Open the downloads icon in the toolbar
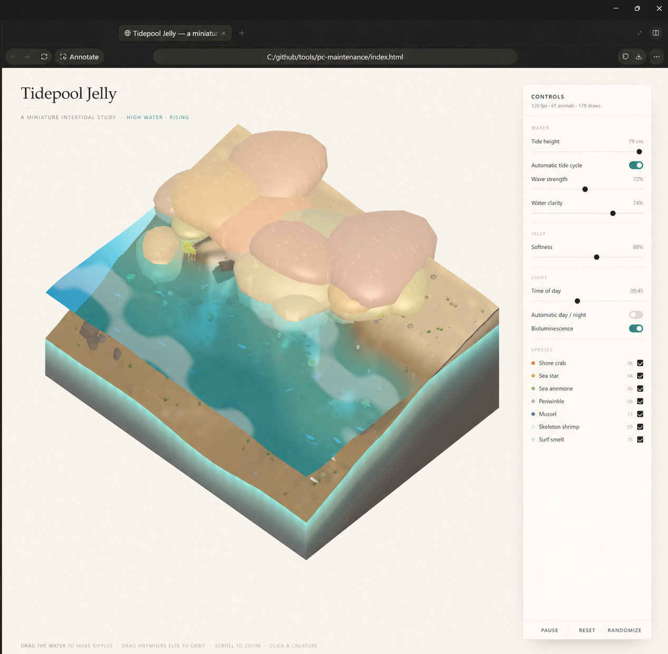Image resolution: width=668 pixels, height=654 pixels. click(x=638, y=57)
